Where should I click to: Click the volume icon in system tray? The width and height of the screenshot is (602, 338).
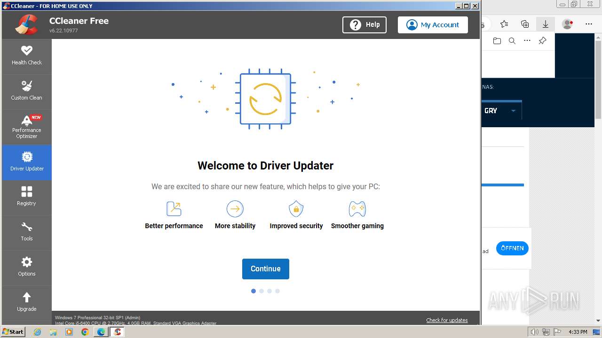point(534,332)
